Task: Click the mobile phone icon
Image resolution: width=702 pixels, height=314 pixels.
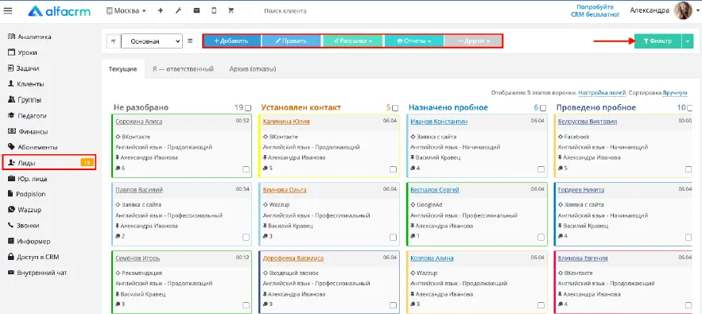Action: point(214,11)
